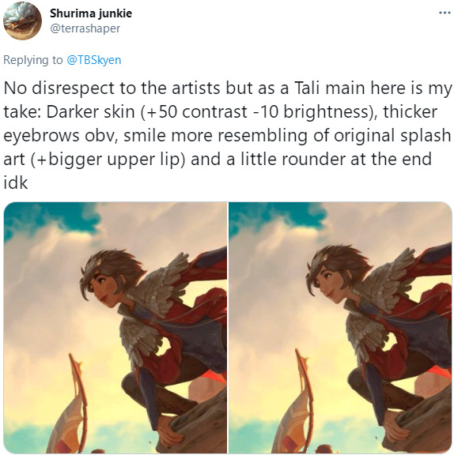Open the right edited Taliyah image
Screen dimensions: 454x455
tap(340, 327)
